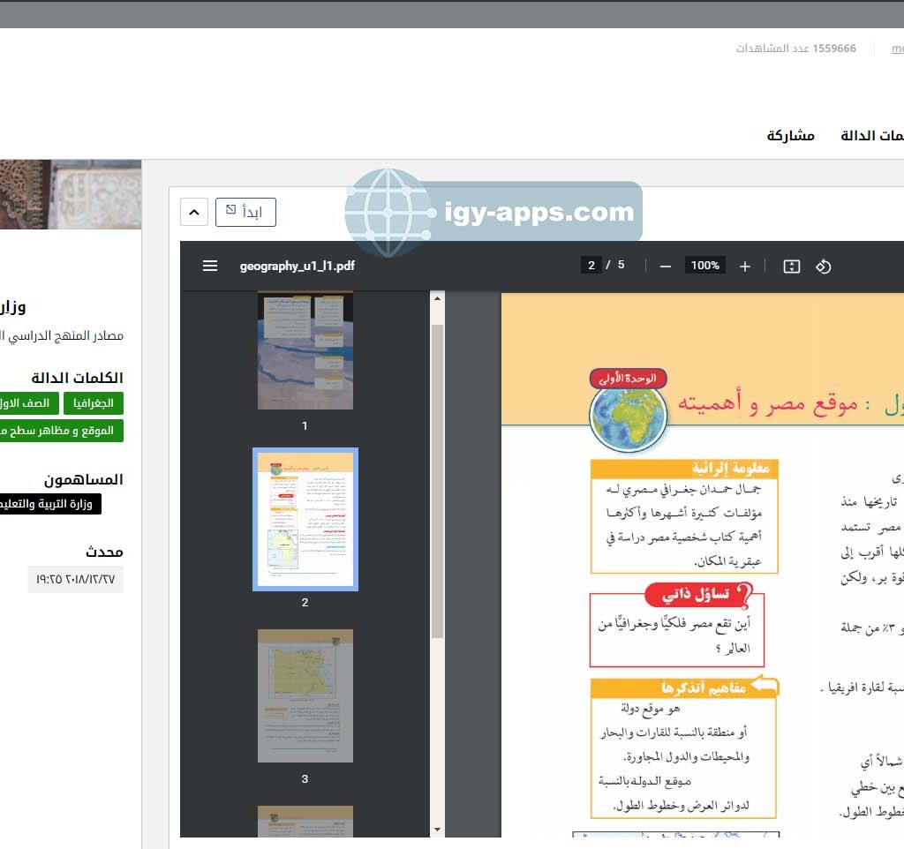
Task: Click the 100% zoom level box
Action: tap(704, 266)
